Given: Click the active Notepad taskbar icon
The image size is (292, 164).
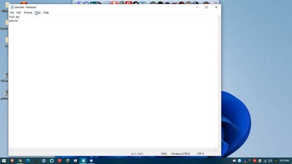Looking at the screenshot, I should pyautogui.click(x=83, y=161).
